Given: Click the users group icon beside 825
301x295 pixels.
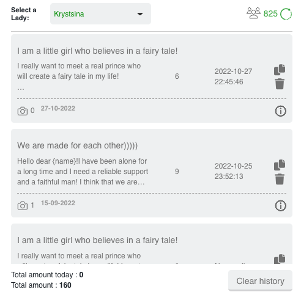Looking at the screenshot, I should point(253,13).
